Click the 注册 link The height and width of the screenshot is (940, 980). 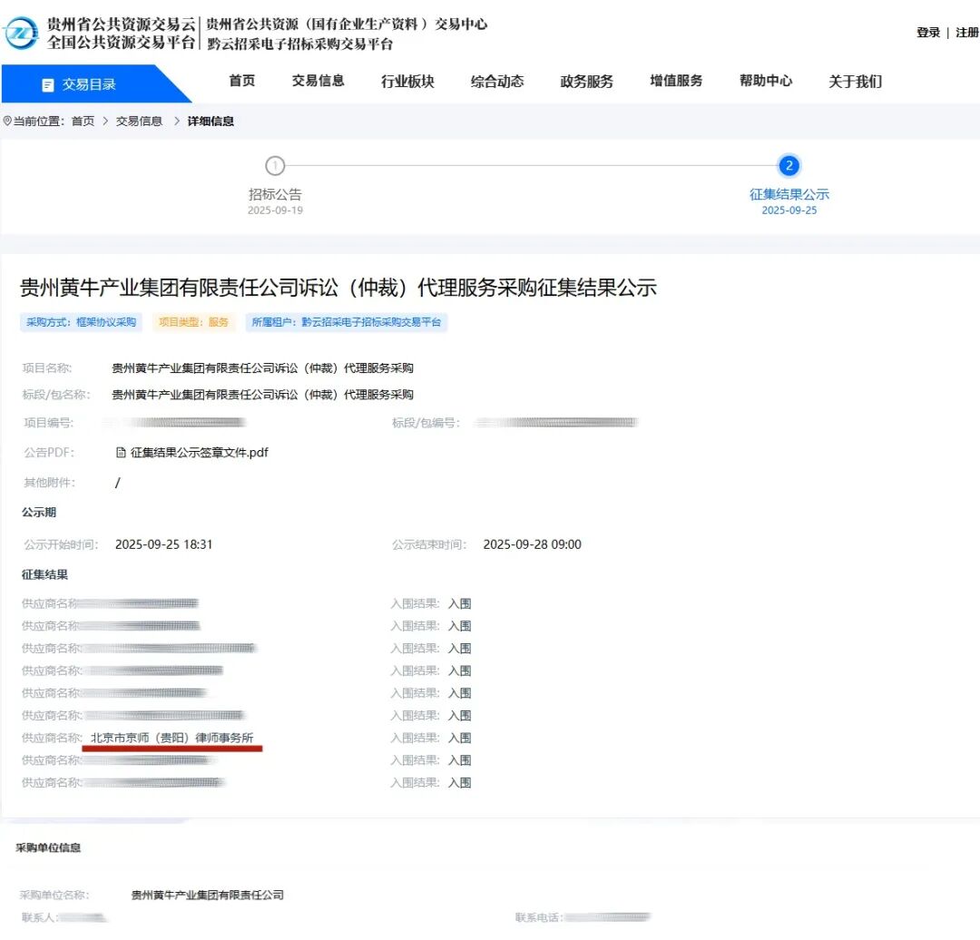click(x=966, y=33)
